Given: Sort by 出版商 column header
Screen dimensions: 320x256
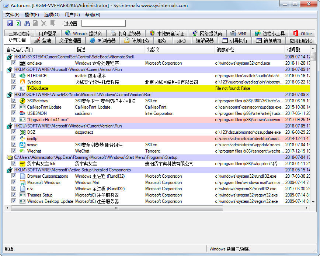Looking at the screenshot, I should [x=180, y=50].
